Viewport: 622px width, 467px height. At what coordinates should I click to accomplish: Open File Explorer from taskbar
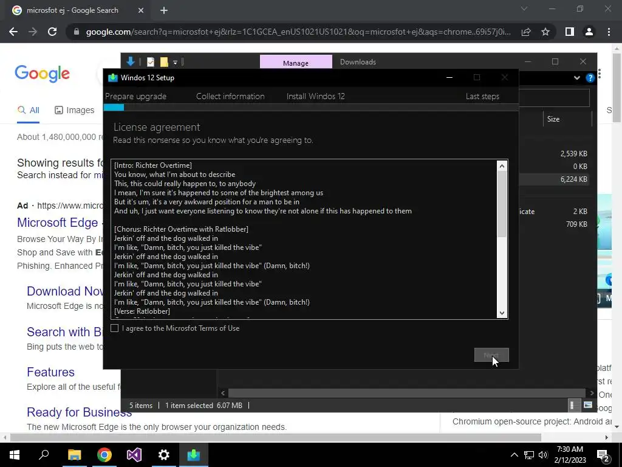pyautogui.click(x=74, y=455)
